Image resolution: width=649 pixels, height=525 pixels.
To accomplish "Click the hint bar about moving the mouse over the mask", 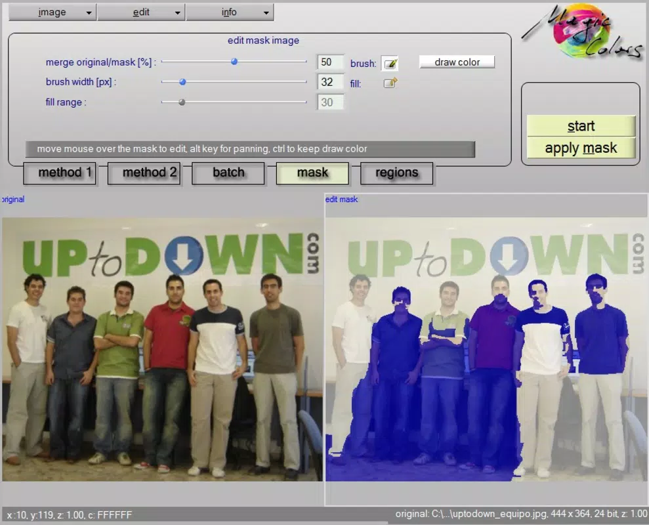I will (250, 149).
